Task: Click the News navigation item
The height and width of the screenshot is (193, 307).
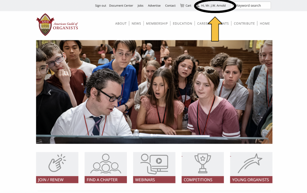Action: click(x=136, y=24)
